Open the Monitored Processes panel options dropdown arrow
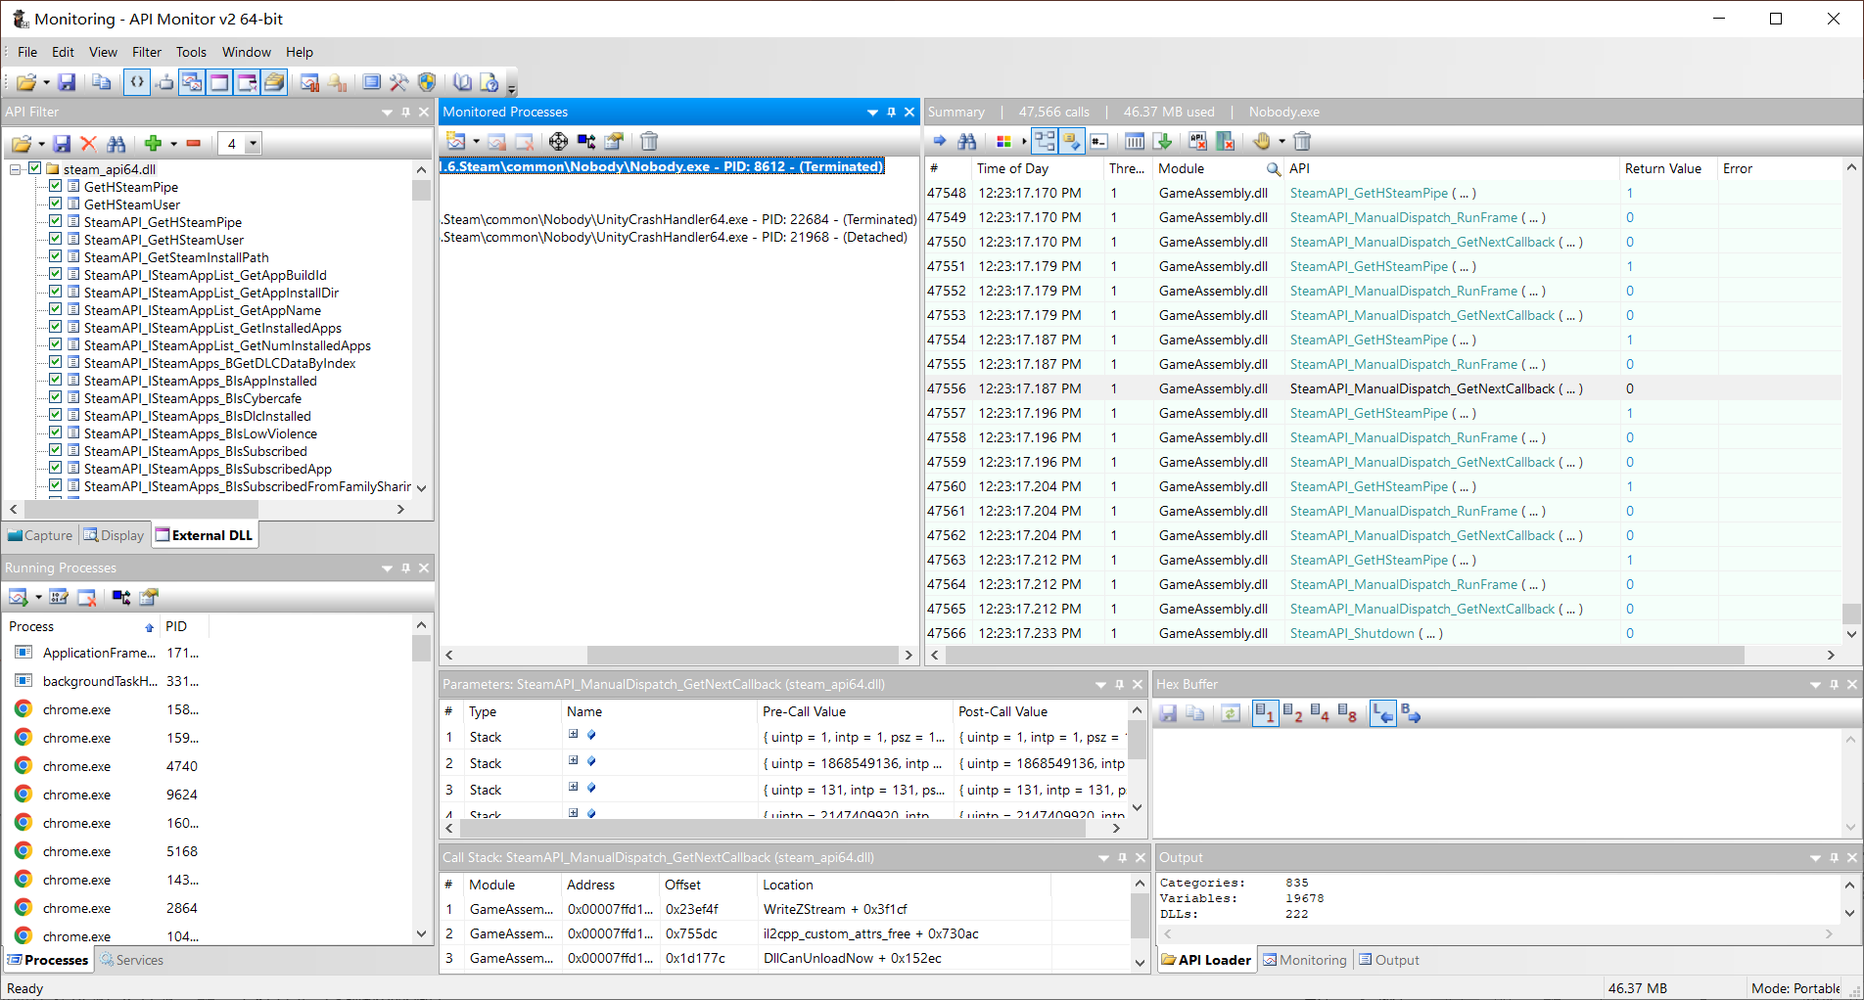The height and width of the screenshot is (1000, 1864). click(x=872, y=113)
